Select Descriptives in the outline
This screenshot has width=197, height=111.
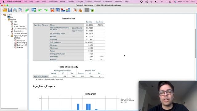click(x=18, y=31)
